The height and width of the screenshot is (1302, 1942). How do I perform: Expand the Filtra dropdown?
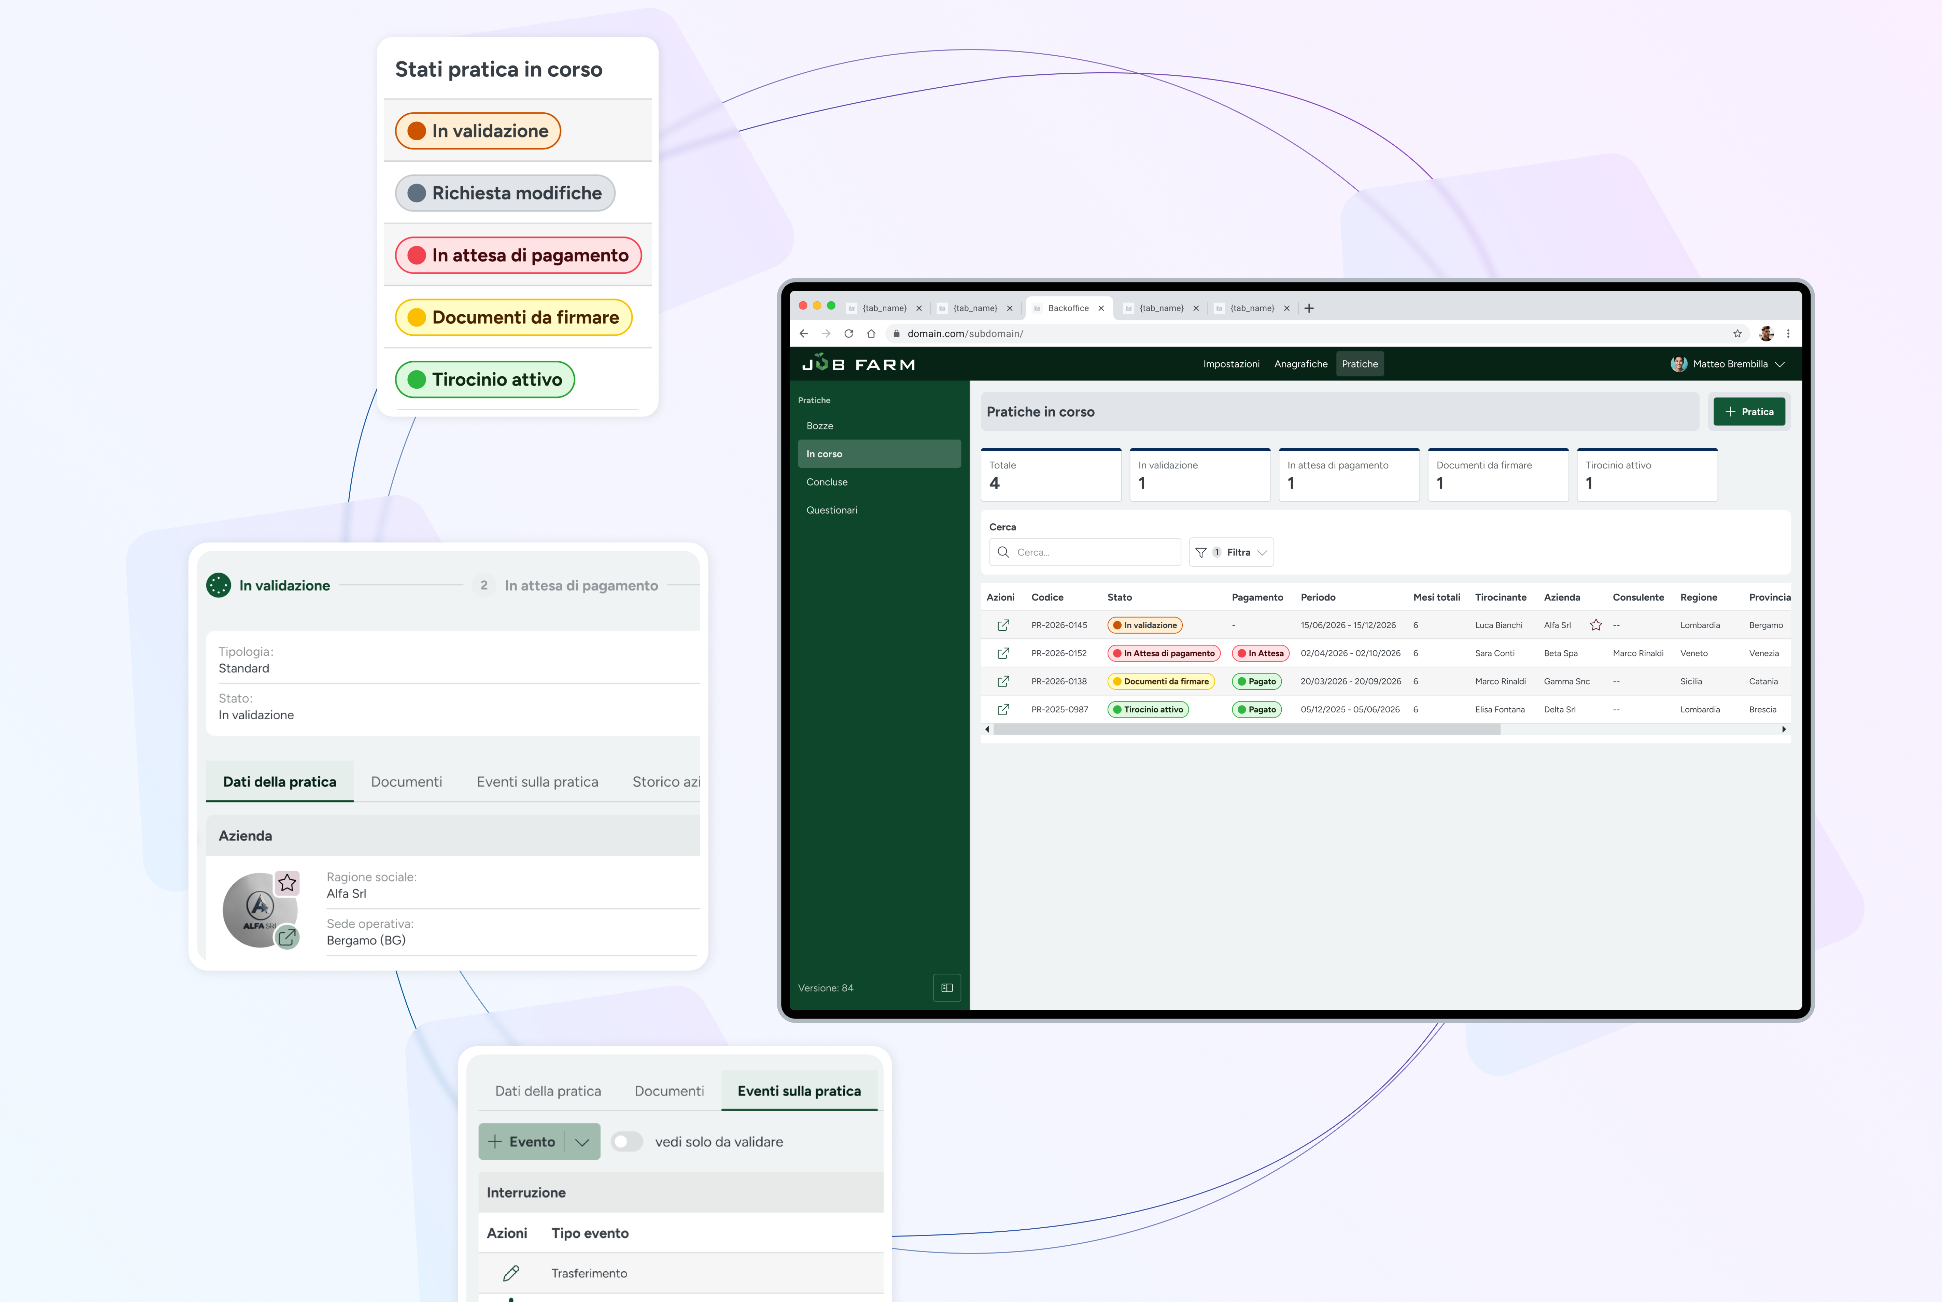tap(1232, 552)
